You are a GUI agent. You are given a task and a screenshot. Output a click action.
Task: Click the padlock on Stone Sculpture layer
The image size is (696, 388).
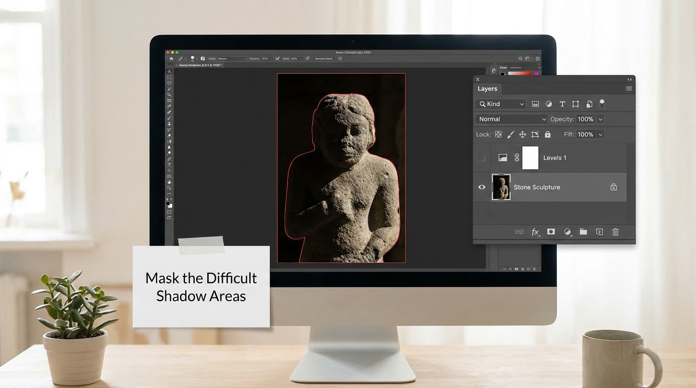pos(614,187)
